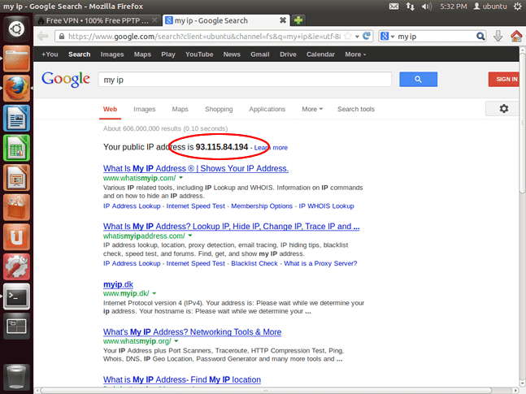Open the Ubuntu Dash home launcher

tap(16, 28)
